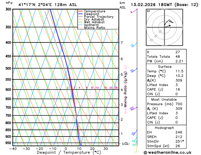Image resolution: width=201 pixels, height=155 pixels.
Task: Click the Surface CAPE value 16
Action: 178,89
